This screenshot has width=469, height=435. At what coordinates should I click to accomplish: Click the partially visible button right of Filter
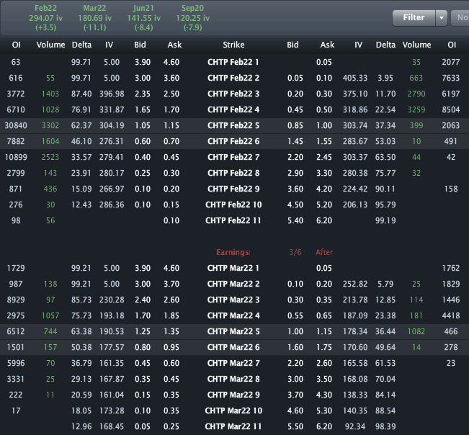[x=461, y=18]
